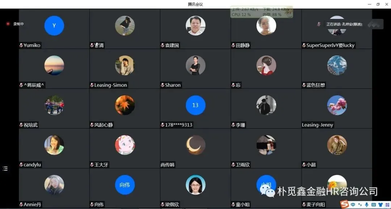Click the 腾讯会议 window title bar
Image resolution: width=391 pixels, height=209 pixels.
195,4
